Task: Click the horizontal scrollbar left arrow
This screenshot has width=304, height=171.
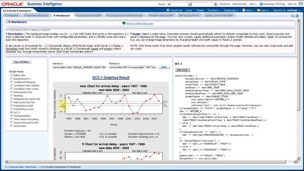Action: pyautogui.click(x=6, y=161)
